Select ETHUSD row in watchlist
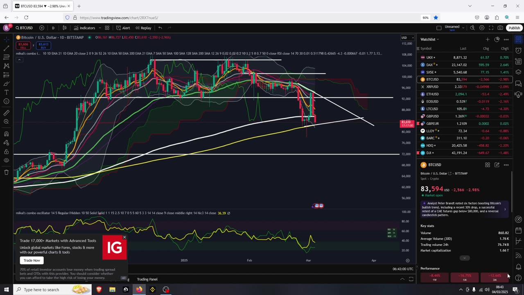The height and width of the screenshot is (295, 524). [465, 94]
